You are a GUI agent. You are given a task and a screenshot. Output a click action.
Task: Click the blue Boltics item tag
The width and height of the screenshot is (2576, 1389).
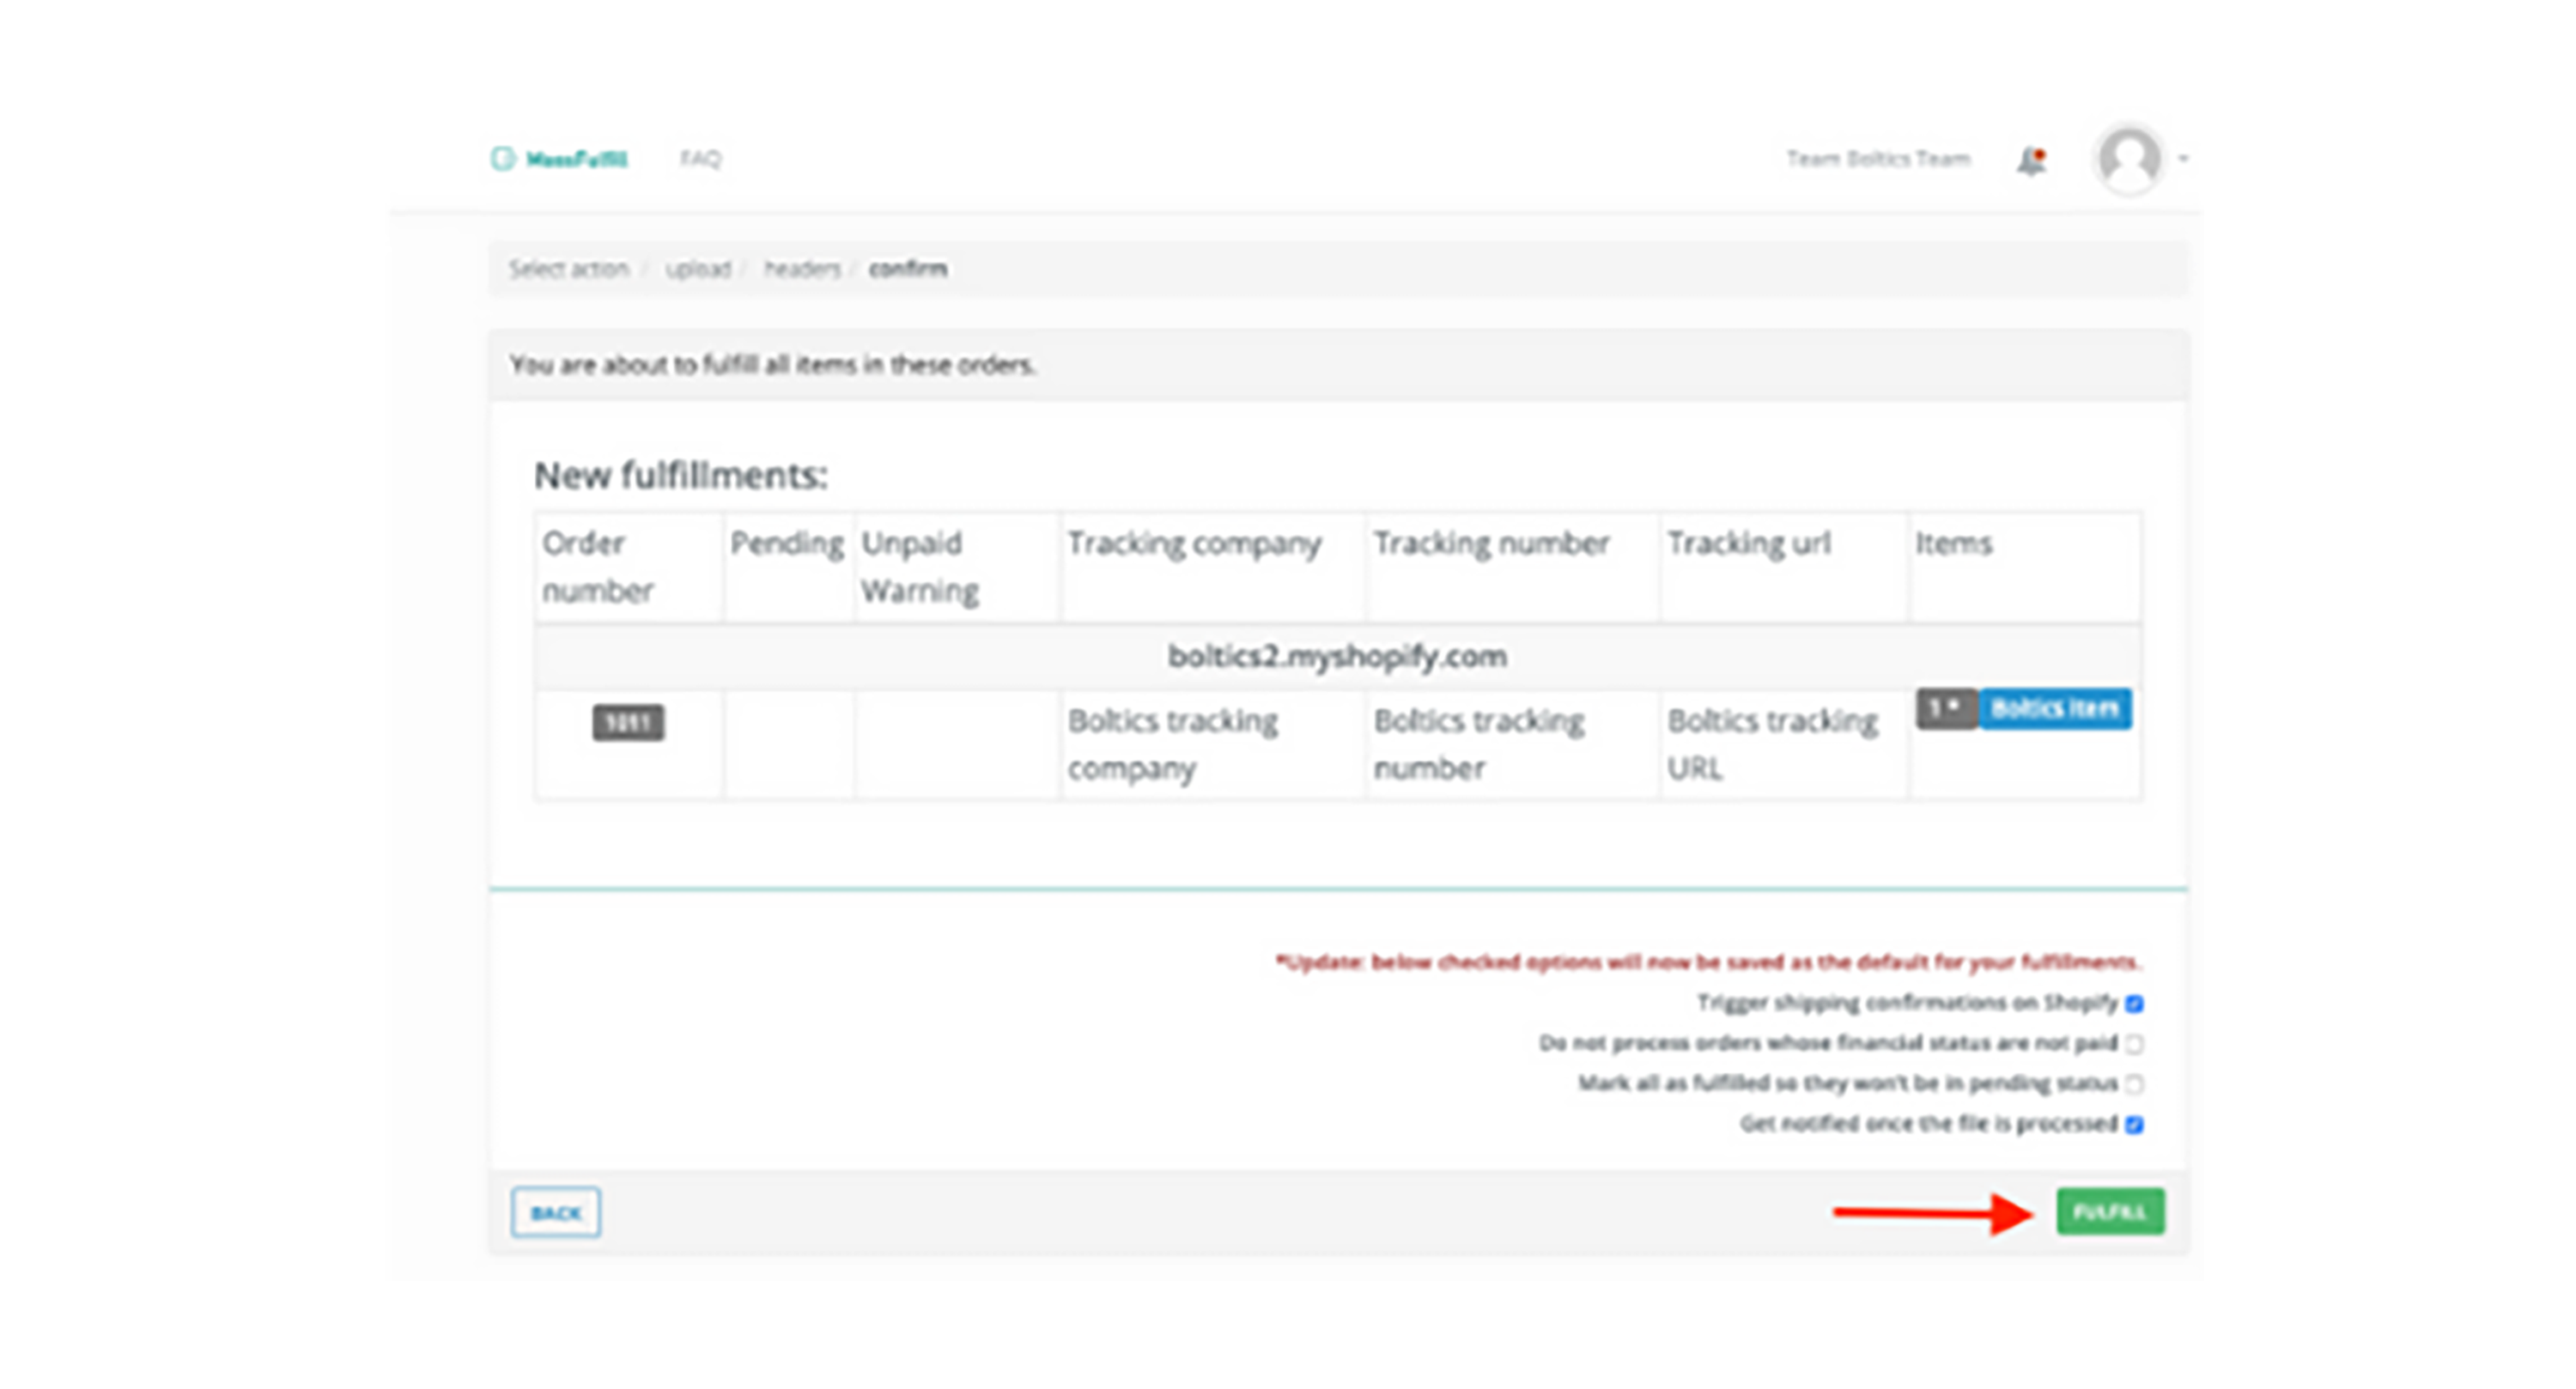[2054, 709]
